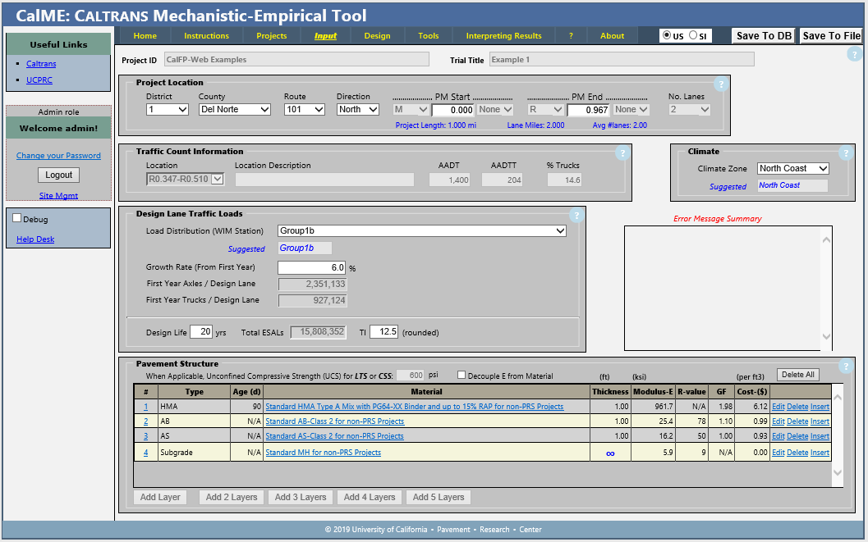Click the Climate panel help icon
The width and height of the screenshot is (868, 542).
click(x=846, y=153)
